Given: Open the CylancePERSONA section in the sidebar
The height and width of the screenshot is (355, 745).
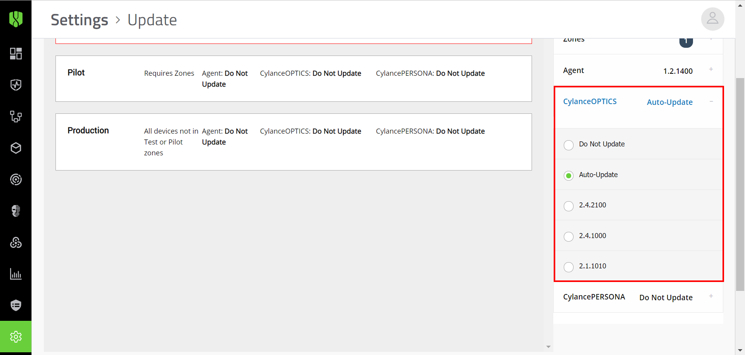Looking at the screenshot, I should coord(16,211).
